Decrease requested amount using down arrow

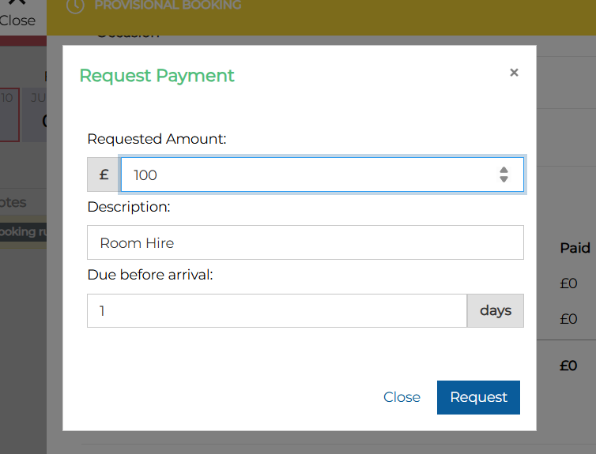504,180
